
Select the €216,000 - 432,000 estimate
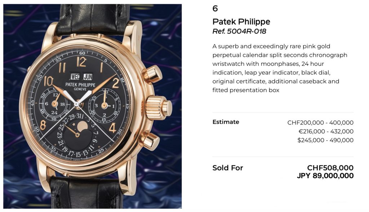(326, 131)
